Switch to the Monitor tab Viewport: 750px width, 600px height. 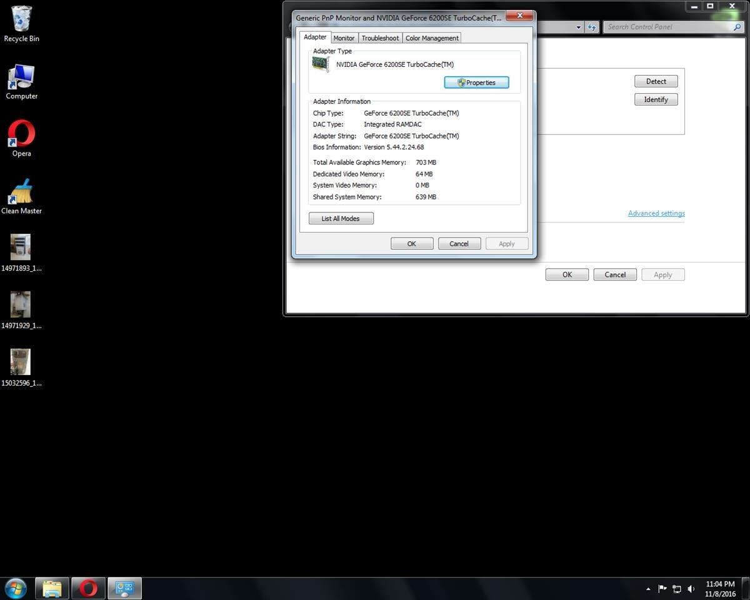point(344,38)
